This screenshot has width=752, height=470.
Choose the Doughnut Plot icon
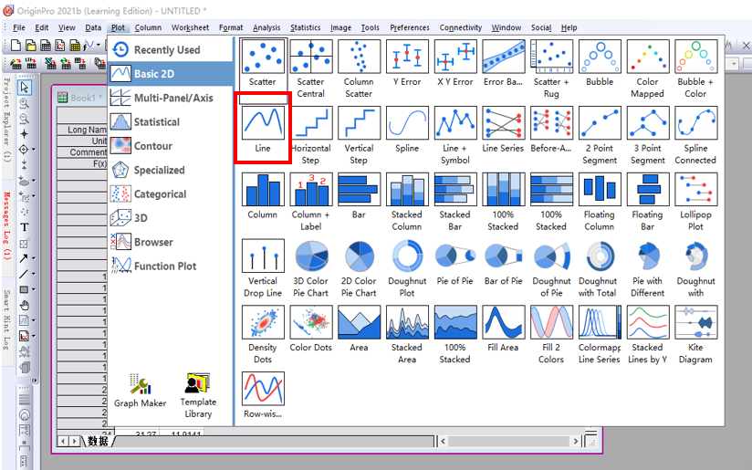tap(407, 257)
